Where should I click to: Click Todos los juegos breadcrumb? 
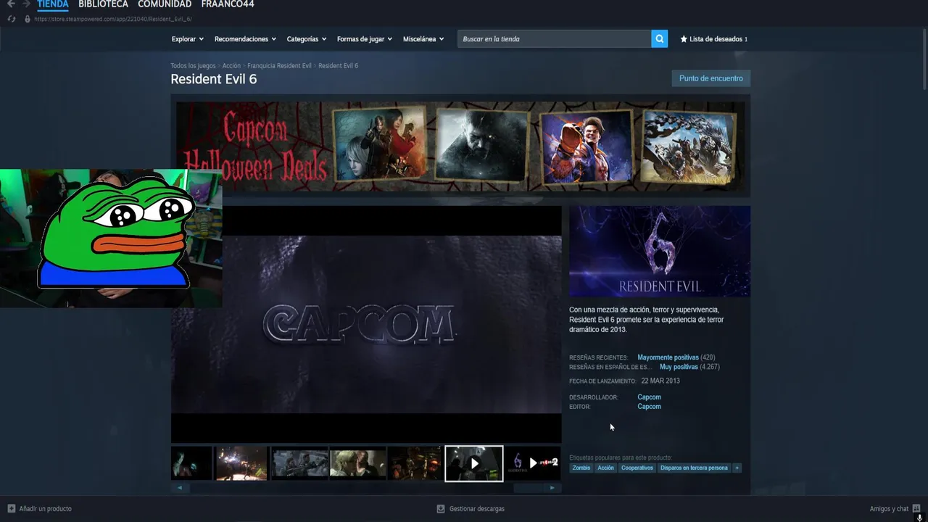[193, 66]
